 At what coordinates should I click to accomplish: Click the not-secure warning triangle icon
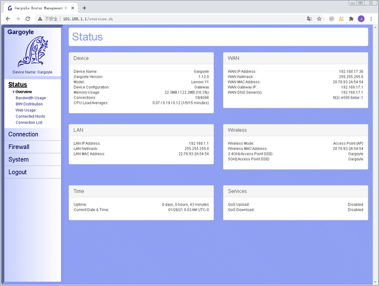[40, 19]
